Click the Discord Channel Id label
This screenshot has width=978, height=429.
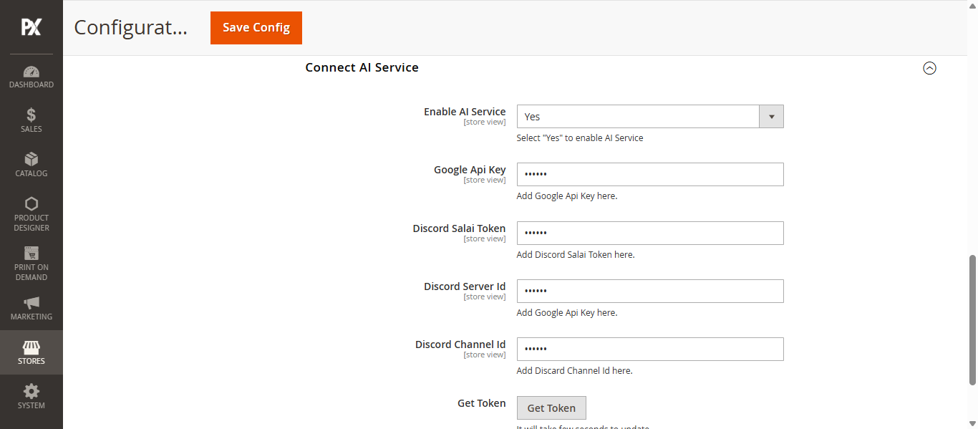tap(460, 344)
